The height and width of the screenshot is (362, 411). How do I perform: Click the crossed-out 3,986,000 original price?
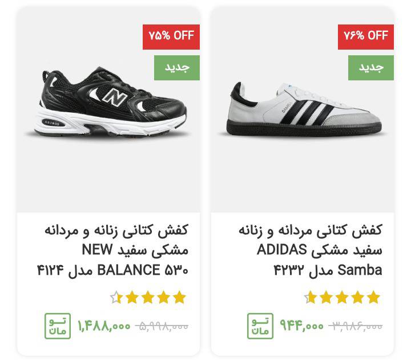click(356, 327)
